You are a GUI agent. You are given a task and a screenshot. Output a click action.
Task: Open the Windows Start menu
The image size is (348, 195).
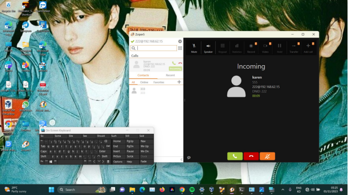tap(51, 189)
